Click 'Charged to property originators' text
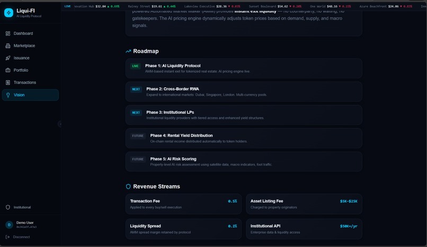Viewport: 427px width, 247px height. point(274,207)
